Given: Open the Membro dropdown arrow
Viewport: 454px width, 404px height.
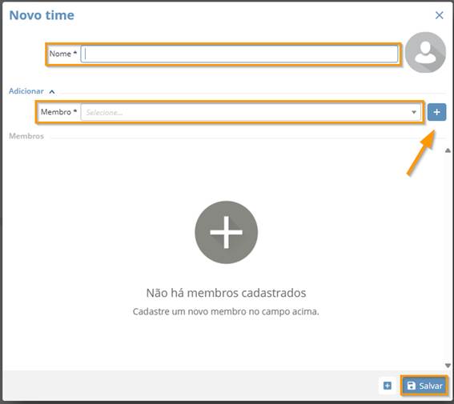Looking at the screenshot, I should pos(414,112).
